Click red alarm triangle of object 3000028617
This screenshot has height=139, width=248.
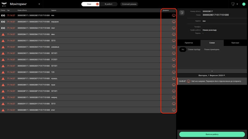3,34
